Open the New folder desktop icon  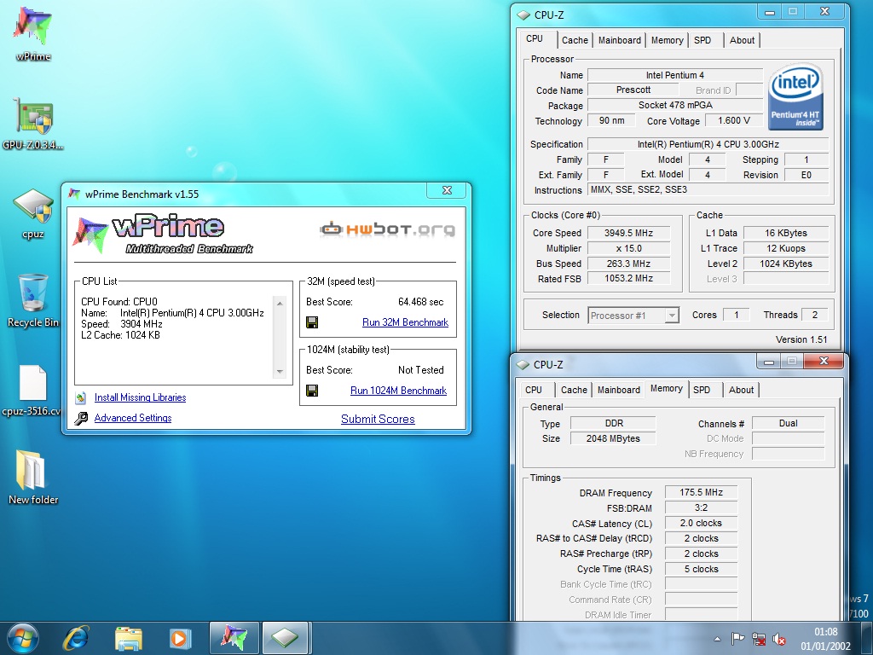coord(33,478)
